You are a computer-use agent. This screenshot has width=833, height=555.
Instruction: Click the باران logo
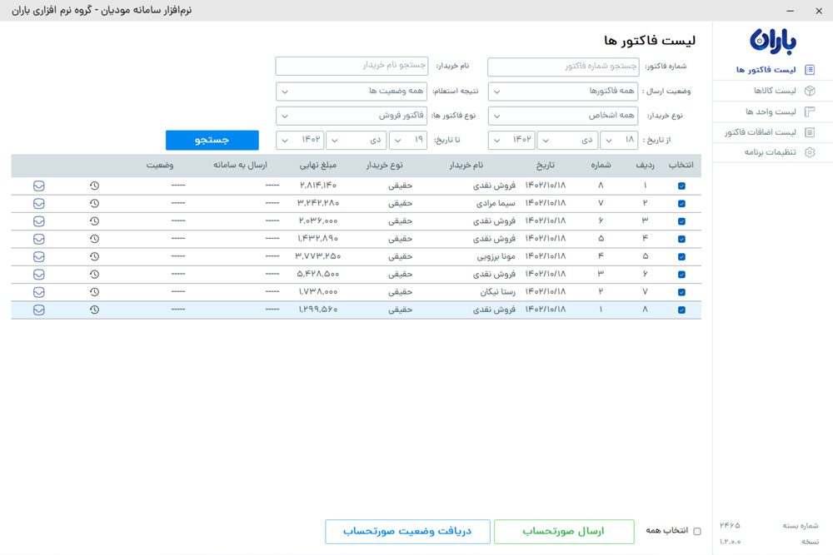coord(773,41)
